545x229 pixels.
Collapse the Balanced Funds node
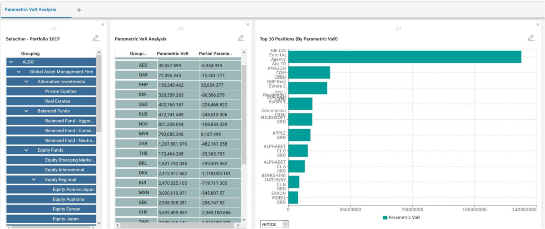(26, 111)
